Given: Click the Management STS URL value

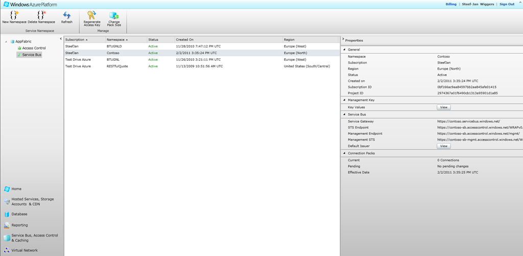Looking at the screenshot, I should [x=480, y=140].
